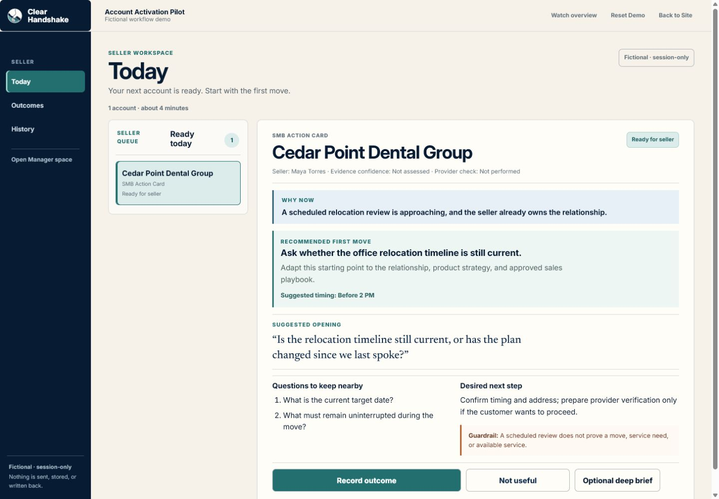The width and height of the screenshot is (719, 499).
Task: Click the Account Activation Pilot title
Action: 145,12
